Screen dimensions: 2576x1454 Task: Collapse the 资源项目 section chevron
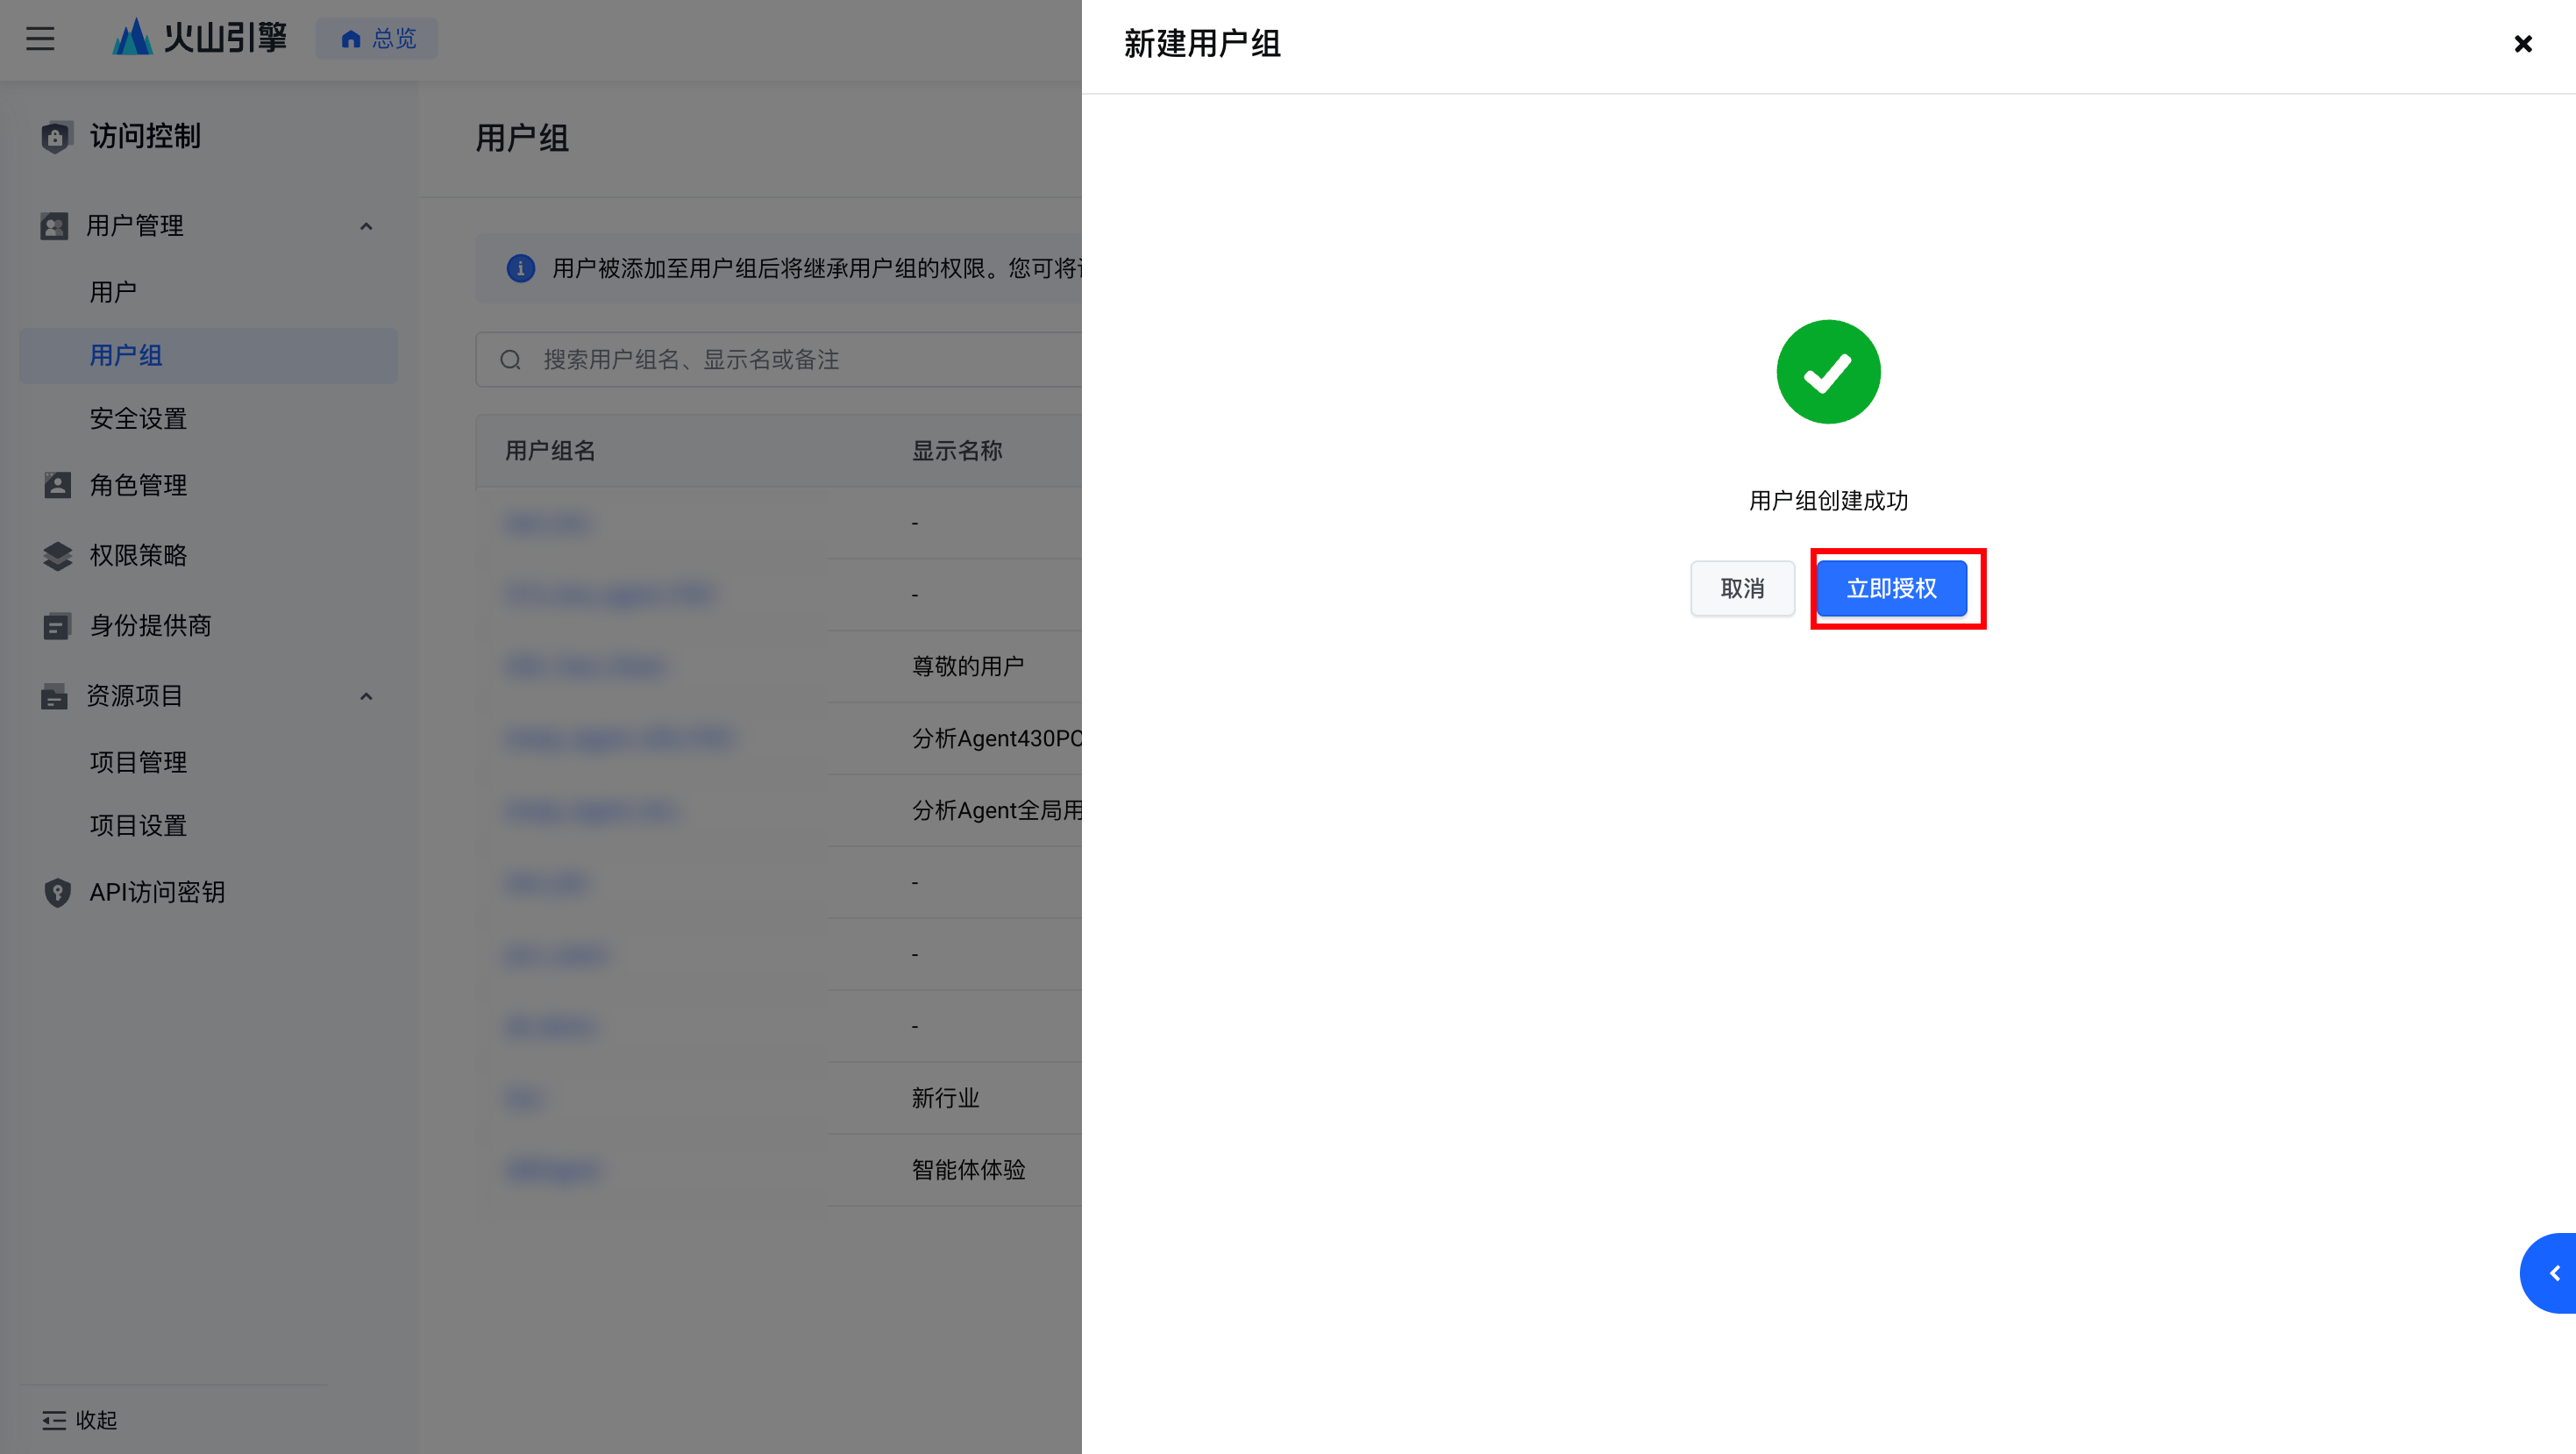pos(366,697)
